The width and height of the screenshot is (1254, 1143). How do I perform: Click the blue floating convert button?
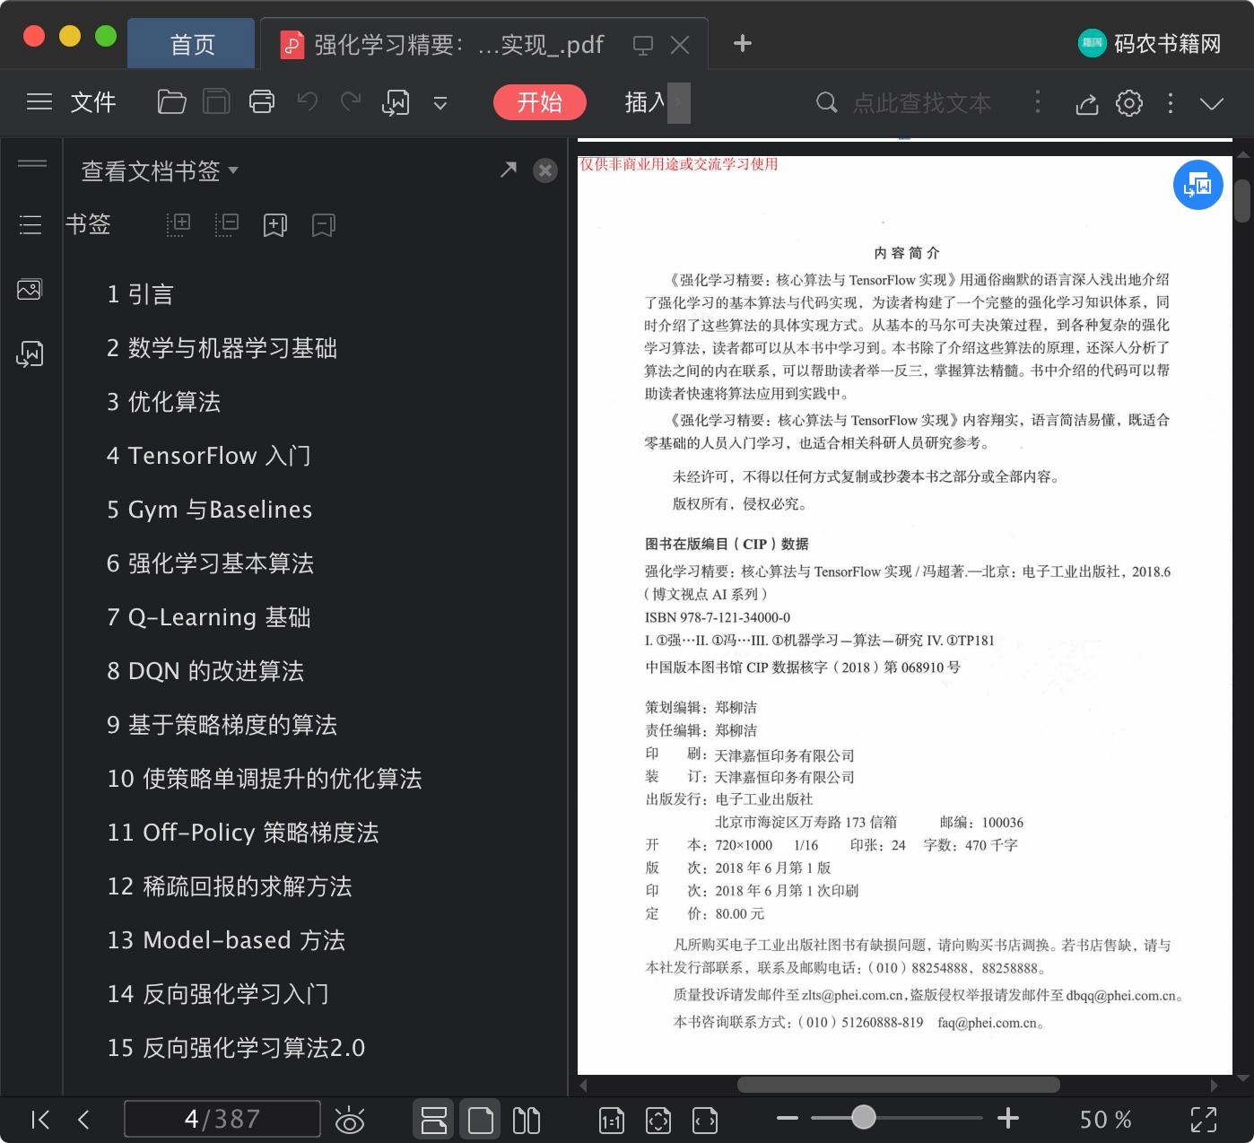(x=1198, y=185)
